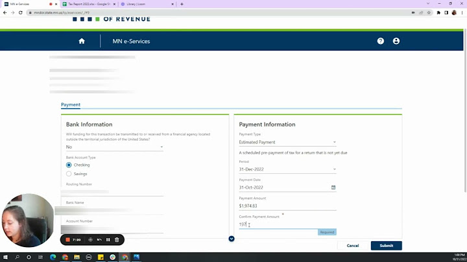This screenshot has height=262, width=467.
Task: Open the Windows Start menu
Action: (x=5, y=257)
